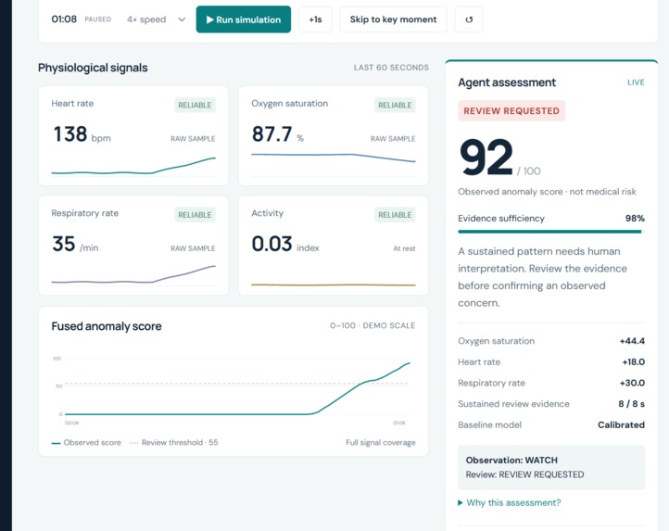Image resolution: width=669 pixels, height=531 pixels.
Task: Click the Activity 0.03 index value
Action: (285, 245)
